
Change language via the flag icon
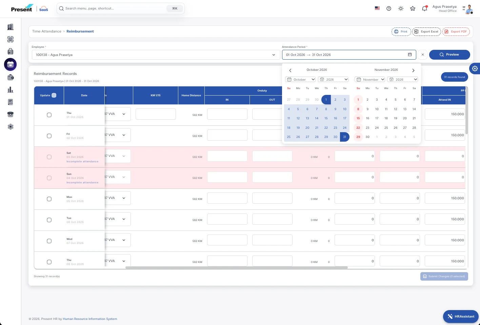point(377,8)
